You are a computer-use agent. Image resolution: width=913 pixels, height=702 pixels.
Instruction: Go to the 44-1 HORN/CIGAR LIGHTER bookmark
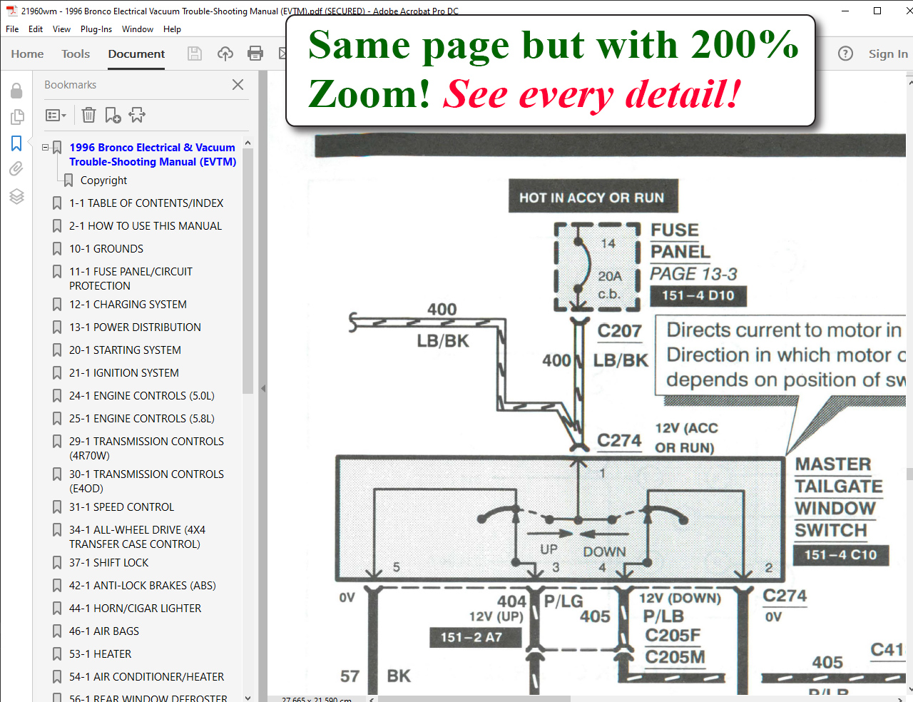[x=135, y=609]
